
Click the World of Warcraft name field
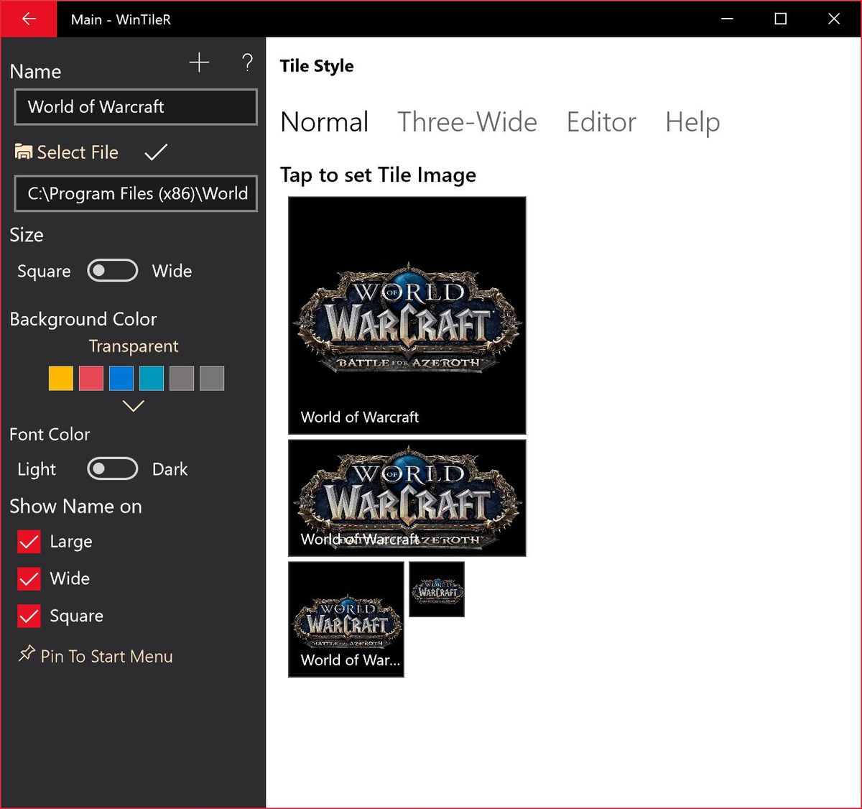pyautogui.click(x=135, y=107)
